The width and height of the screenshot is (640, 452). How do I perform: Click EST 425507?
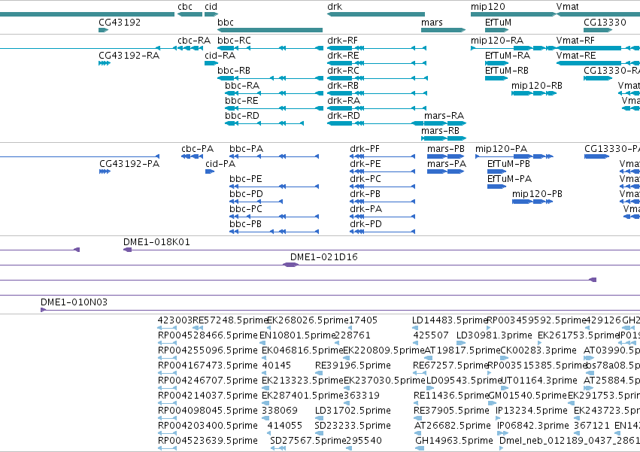click(416, 343)
